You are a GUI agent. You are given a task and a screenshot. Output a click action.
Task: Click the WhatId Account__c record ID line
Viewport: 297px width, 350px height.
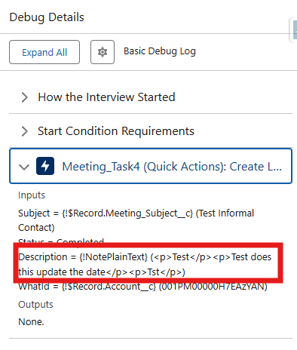[142, 287]
